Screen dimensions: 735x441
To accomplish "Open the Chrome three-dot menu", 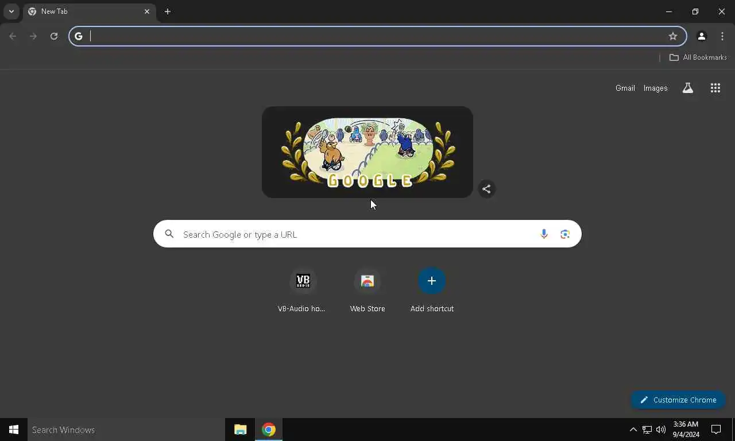I will tap(722, 36).
